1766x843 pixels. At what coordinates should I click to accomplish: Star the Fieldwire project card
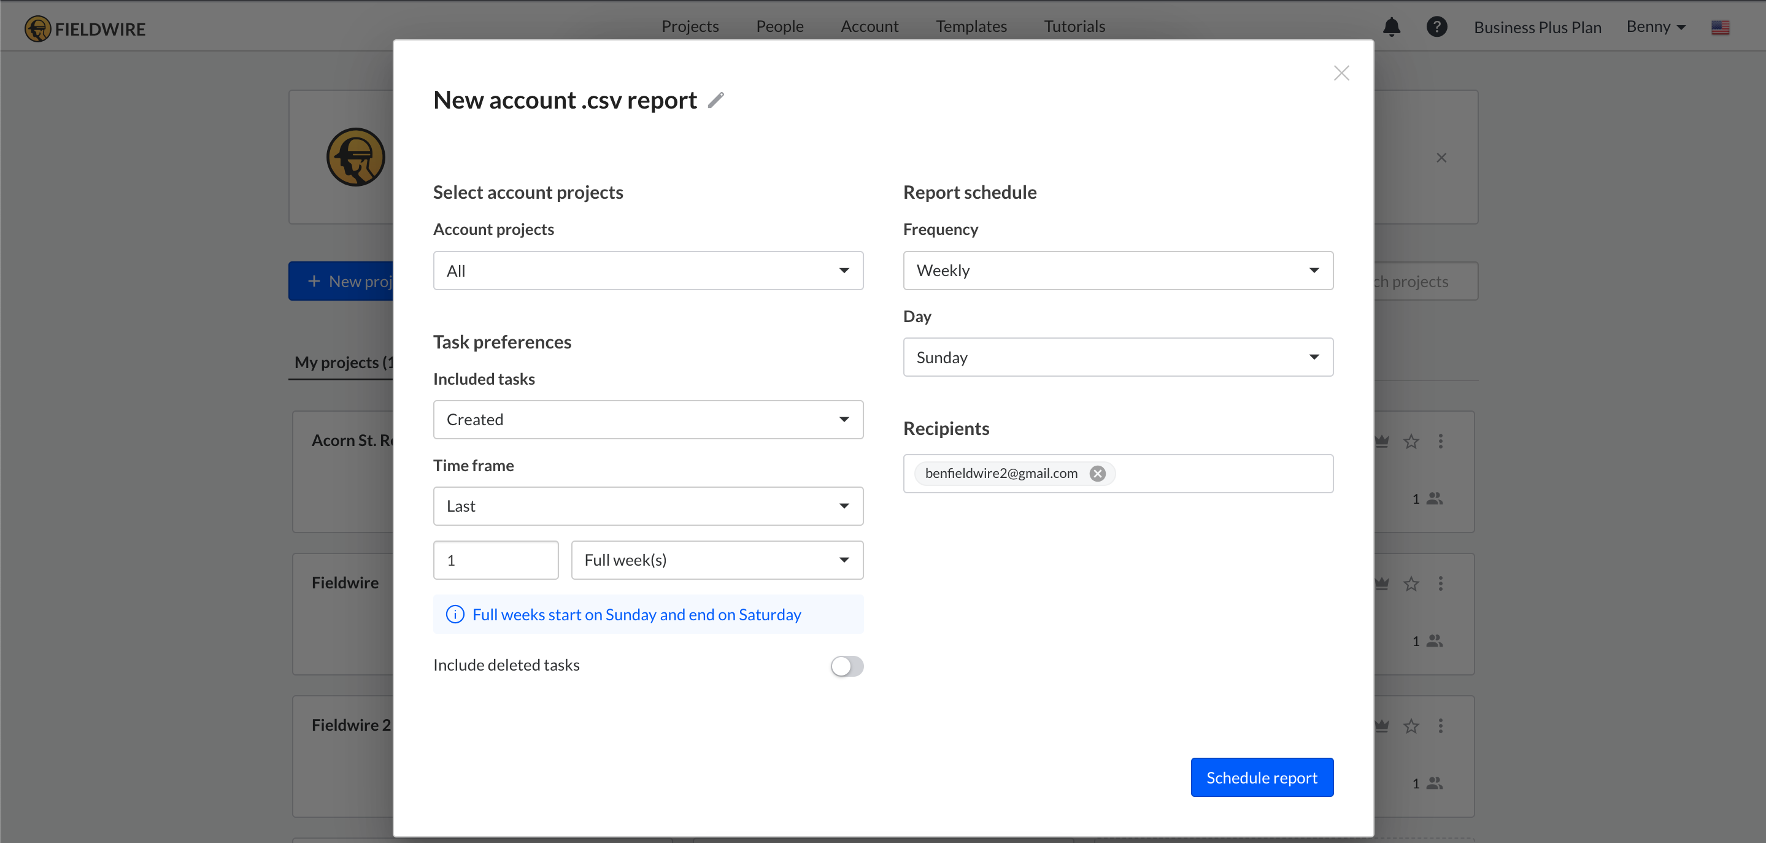pos(1411,584)
